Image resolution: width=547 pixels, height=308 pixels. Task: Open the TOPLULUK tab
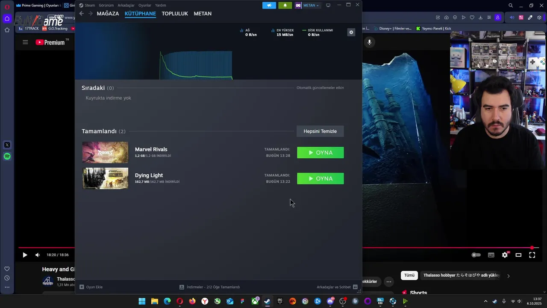coord(175,14)
